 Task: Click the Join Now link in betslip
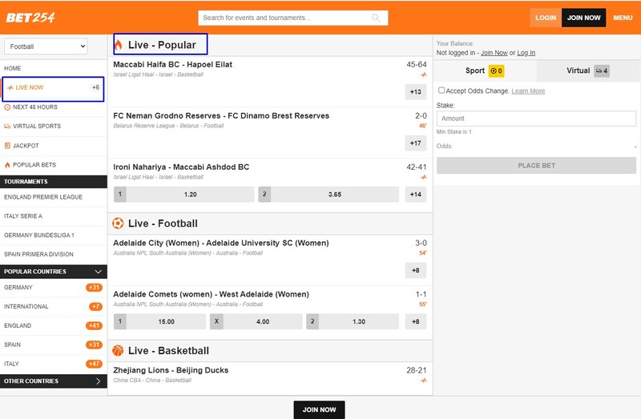coord(494,53)
